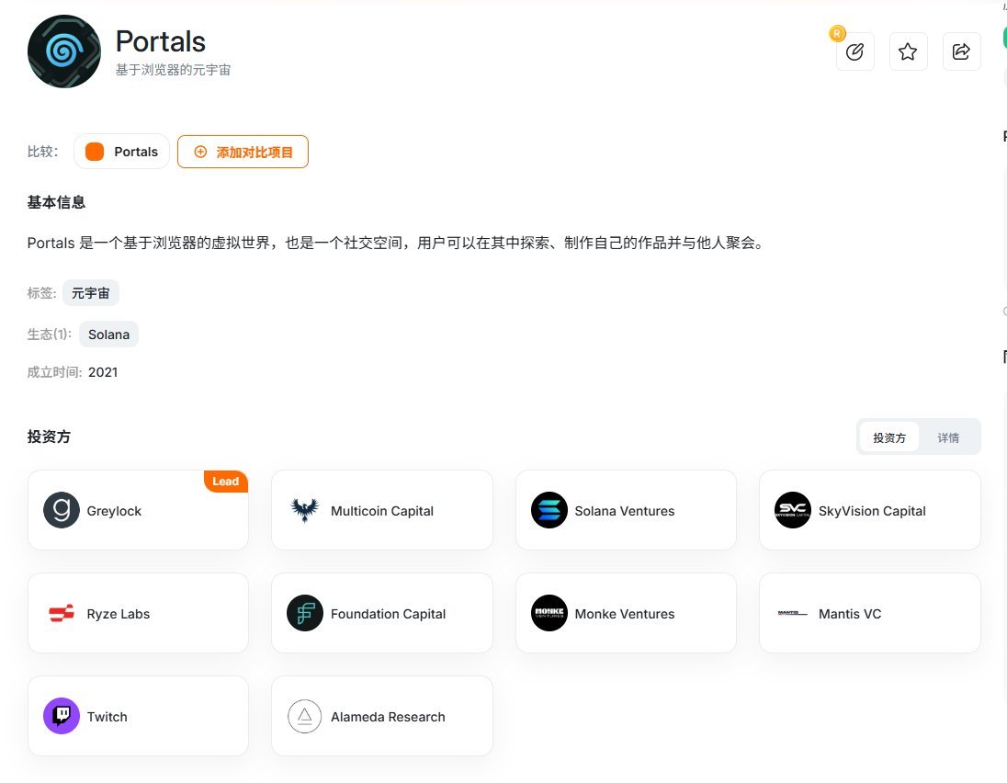Open the Foundation Capital card
The image size is (1007, 783).
pyautogui.click(x=382, y=613)
